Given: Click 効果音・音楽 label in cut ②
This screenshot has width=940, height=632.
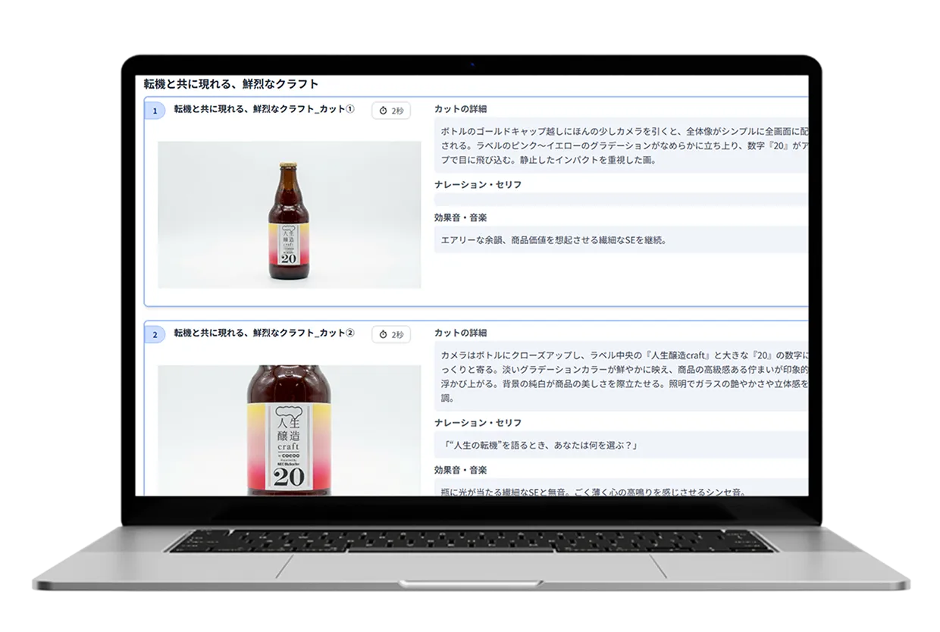Looking at the screenshot, I should coord(460,470).
